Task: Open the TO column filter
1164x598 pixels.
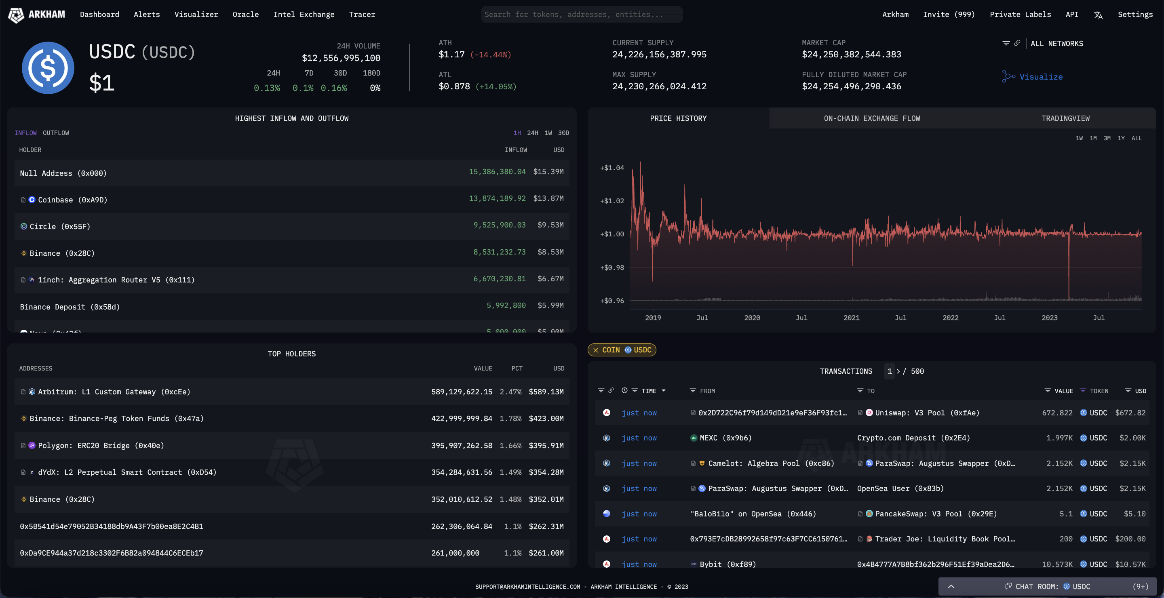Action: [860, 390]
